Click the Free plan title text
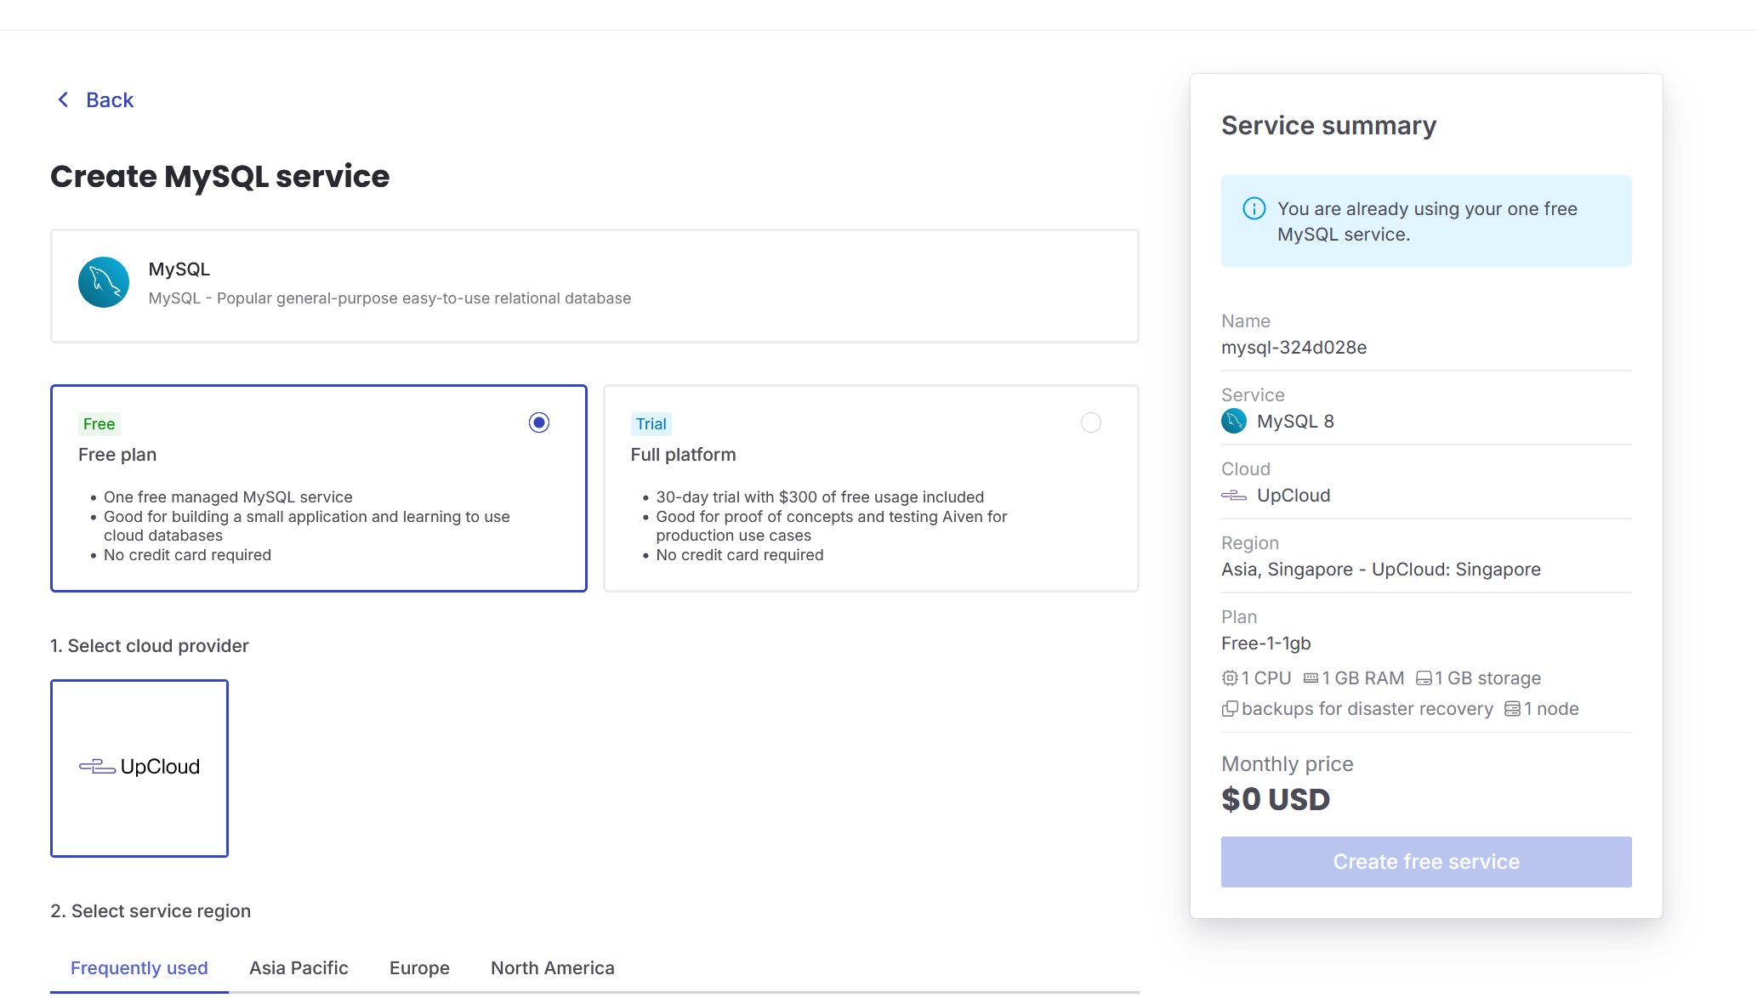This screenshot has height=998, width=1757. 117,455
